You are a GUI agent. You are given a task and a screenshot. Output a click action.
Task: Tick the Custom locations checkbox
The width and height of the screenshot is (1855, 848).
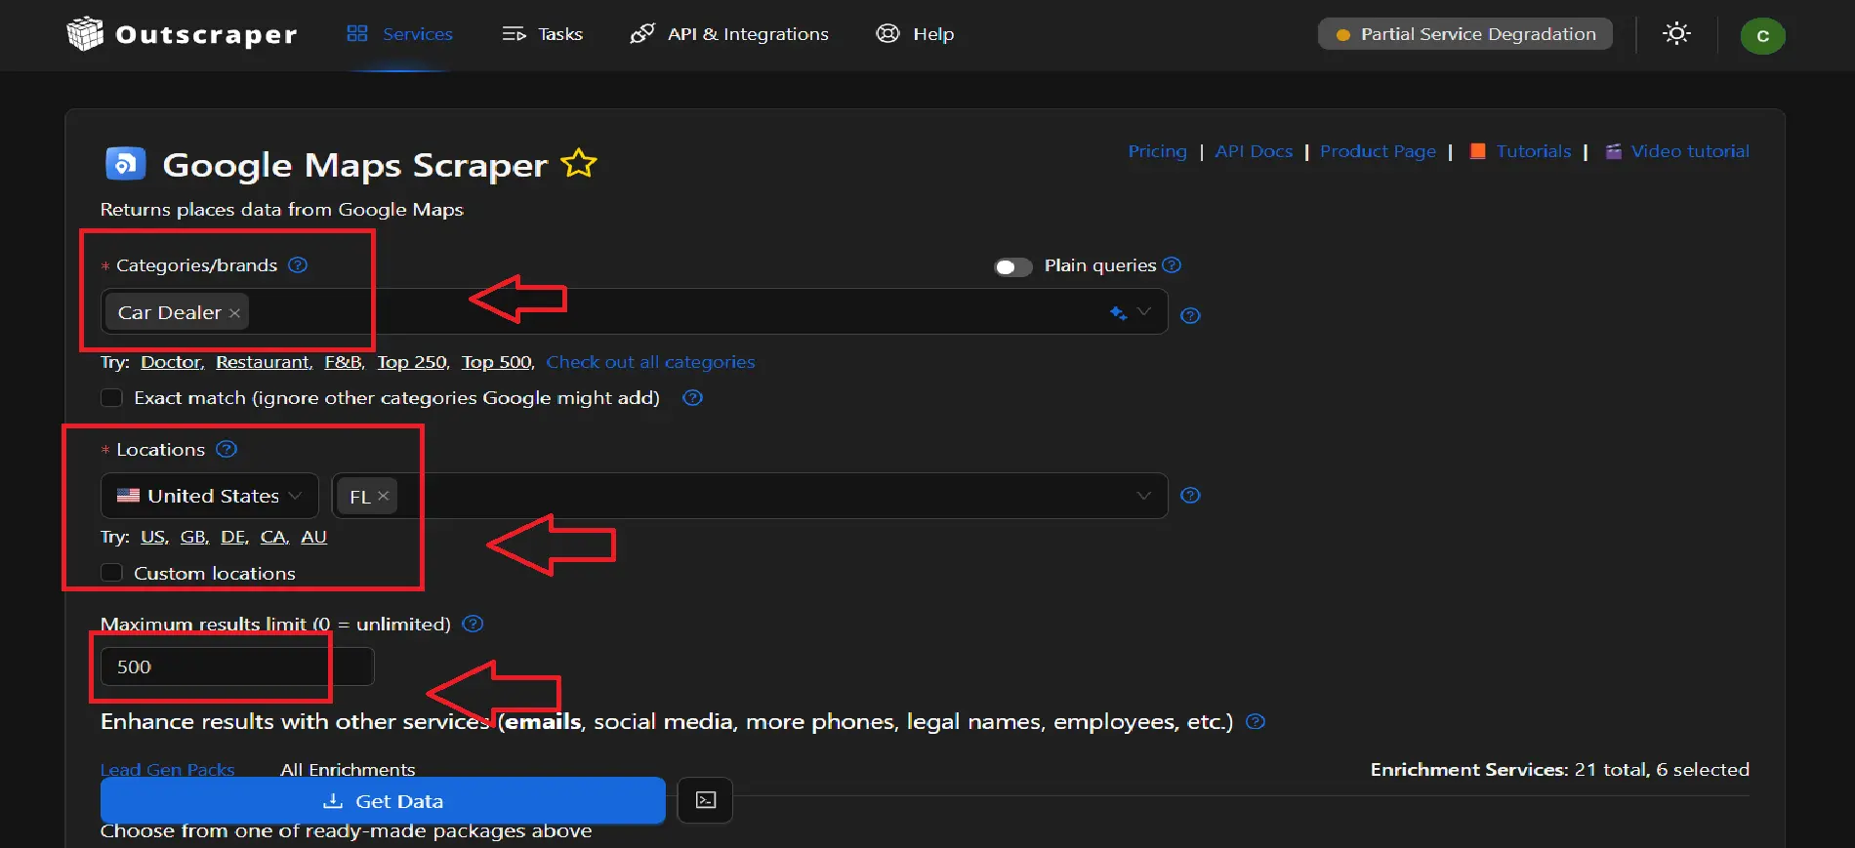click(112, 573)
